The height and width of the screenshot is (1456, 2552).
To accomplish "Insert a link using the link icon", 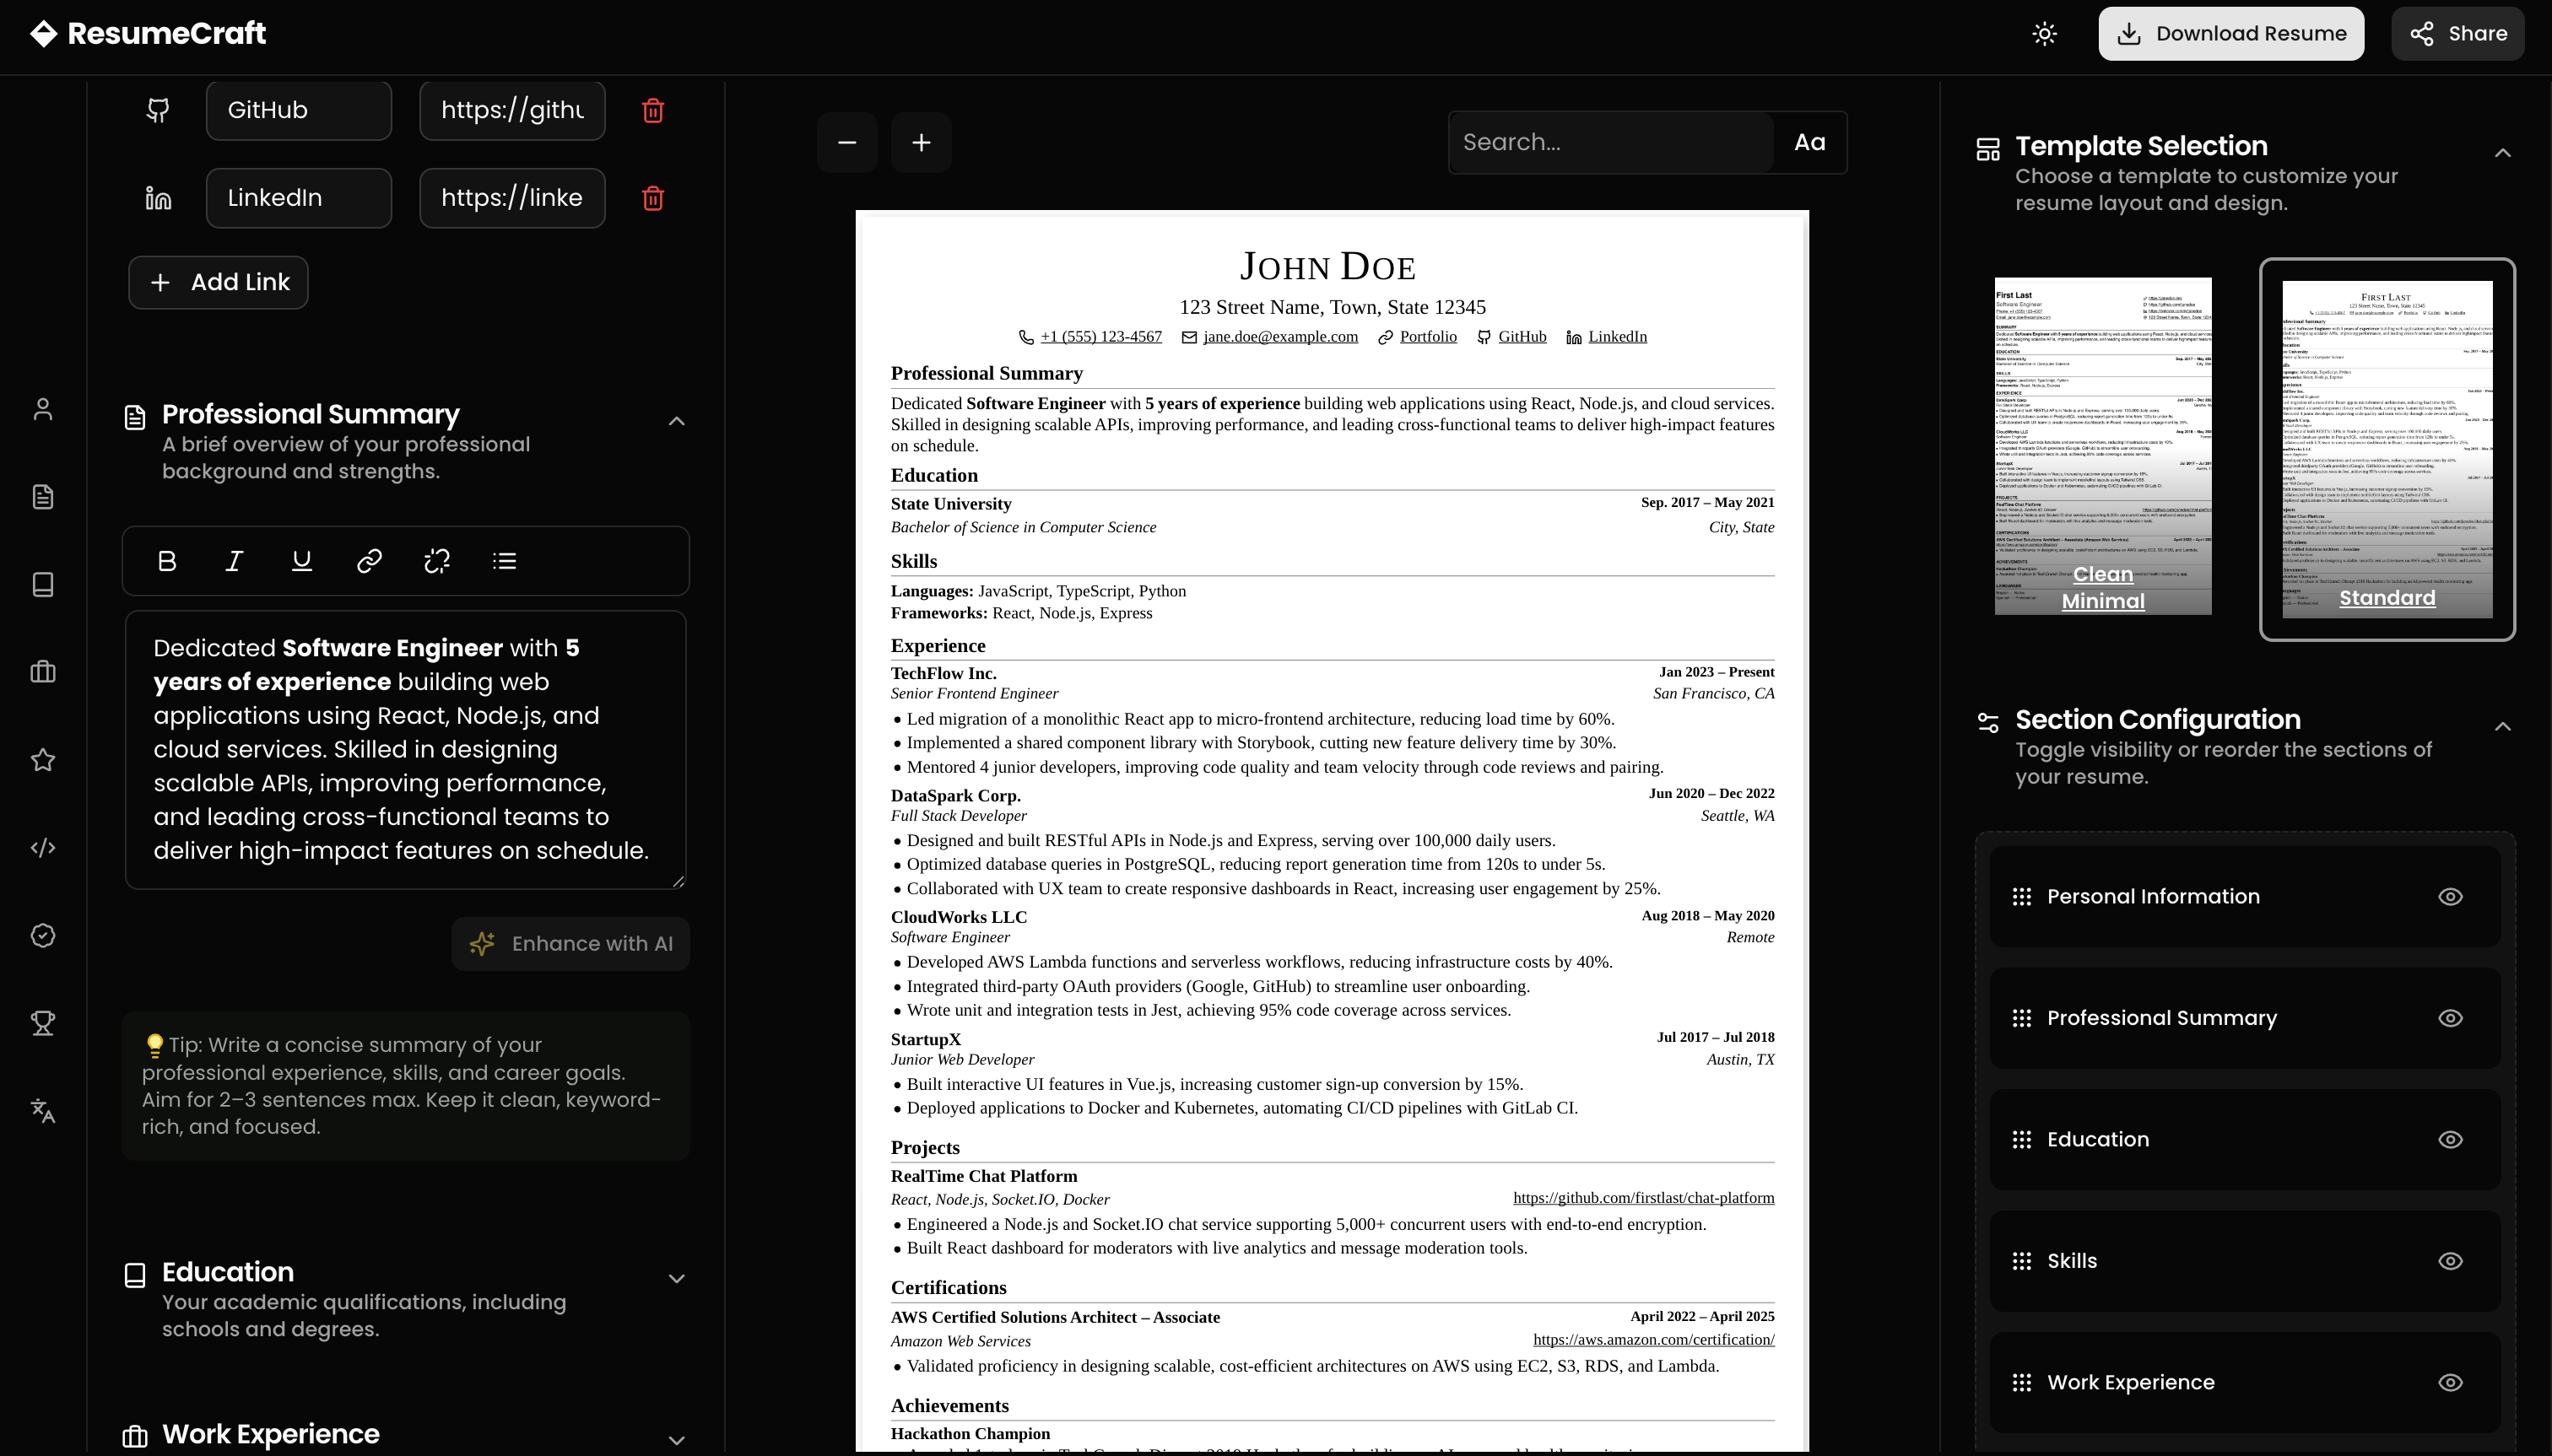I will pyautogui.click(x=369, y=561).
